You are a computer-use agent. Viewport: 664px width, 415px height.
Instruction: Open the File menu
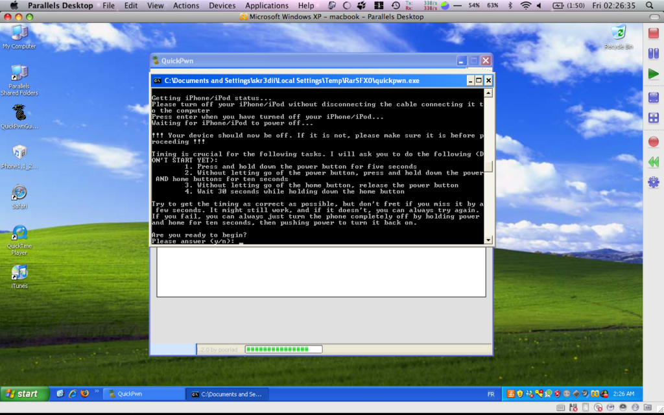[x=108, y=5]
